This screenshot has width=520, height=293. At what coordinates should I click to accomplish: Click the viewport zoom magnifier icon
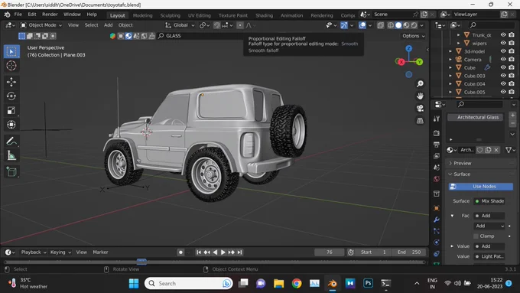tap(420, 83)
